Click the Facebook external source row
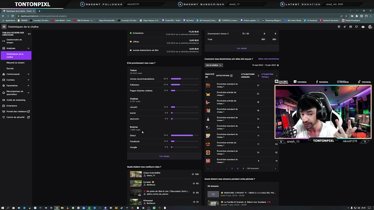 click(164, 141)
